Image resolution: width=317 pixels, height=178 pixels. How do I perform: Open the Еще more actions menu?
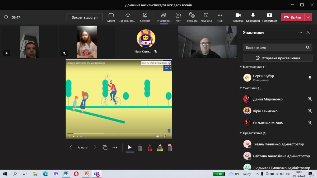coord(220,17)
